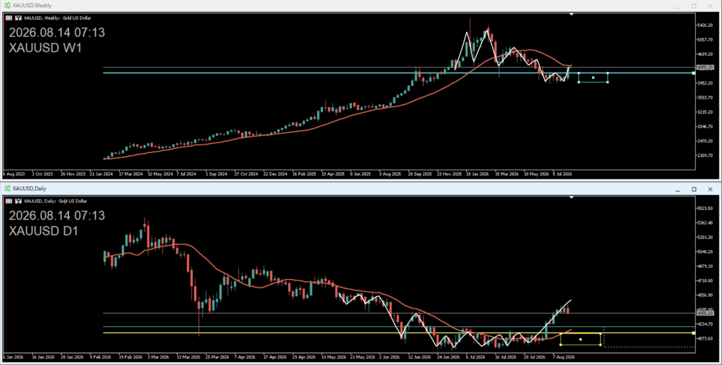This screenshot has height=365, width=722.
Task: Click the '5 Jul 2026' date on Weekly time axis
Action: point(563,175)
